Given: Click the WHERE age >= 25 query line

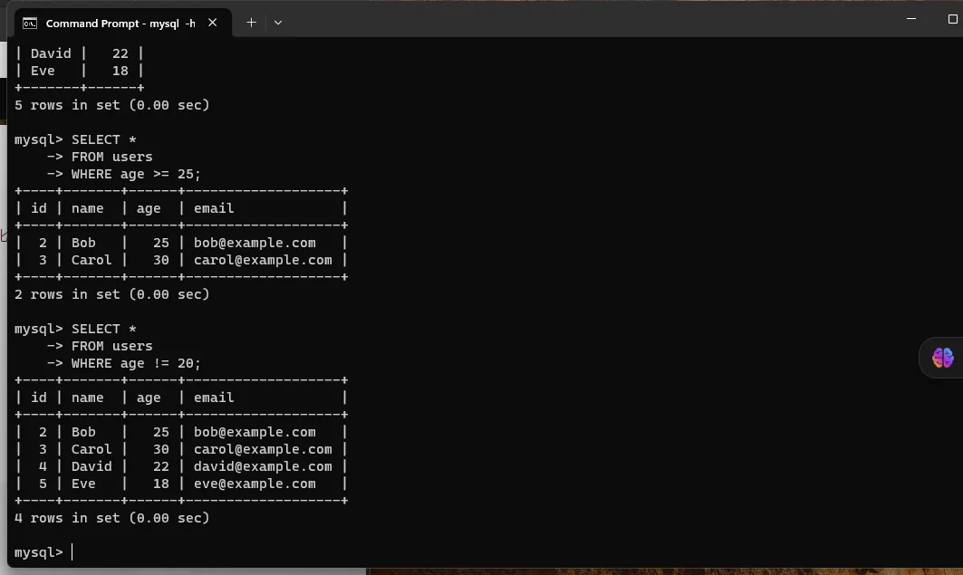Looking at the screenshot, I should [136, 174].
